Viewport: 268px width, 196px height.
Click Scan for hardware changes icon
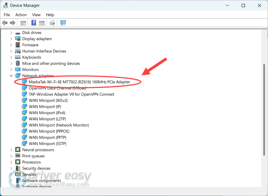(x=63, y=23)
